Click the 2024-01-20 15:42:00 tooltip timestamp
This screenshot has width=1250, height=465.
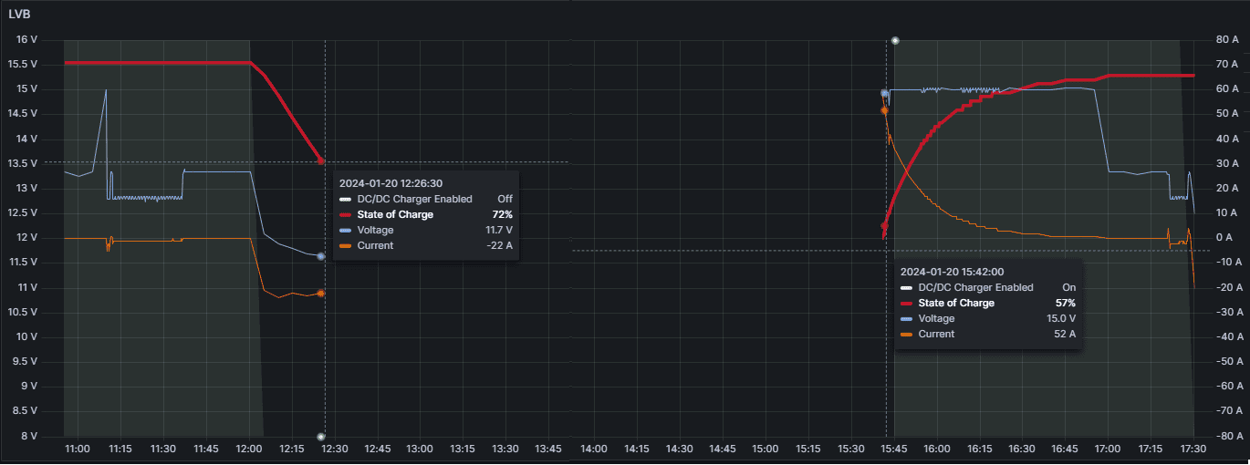[x=952, y=272]
